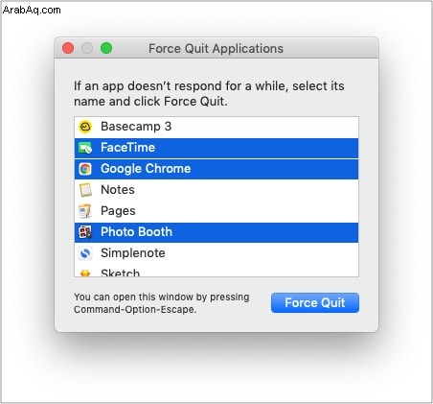This screenshot has height=404, width=433.
Task: Choose Pages from the app list
Action: pyautogui.click(x=216, y=211)
